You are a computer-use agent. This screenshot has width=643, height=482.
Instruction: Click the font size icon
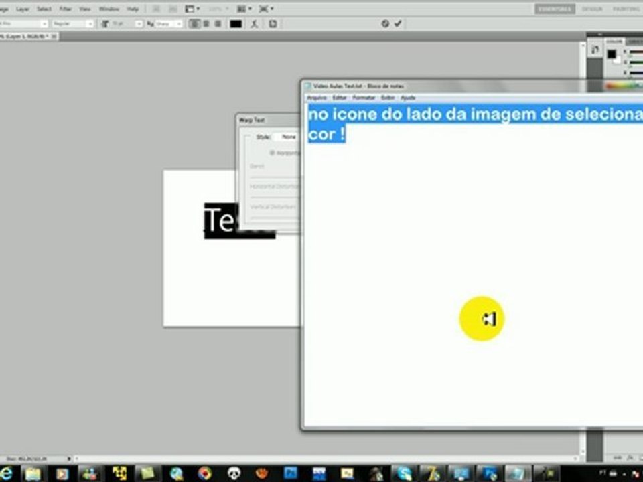[x=105, y=24]
